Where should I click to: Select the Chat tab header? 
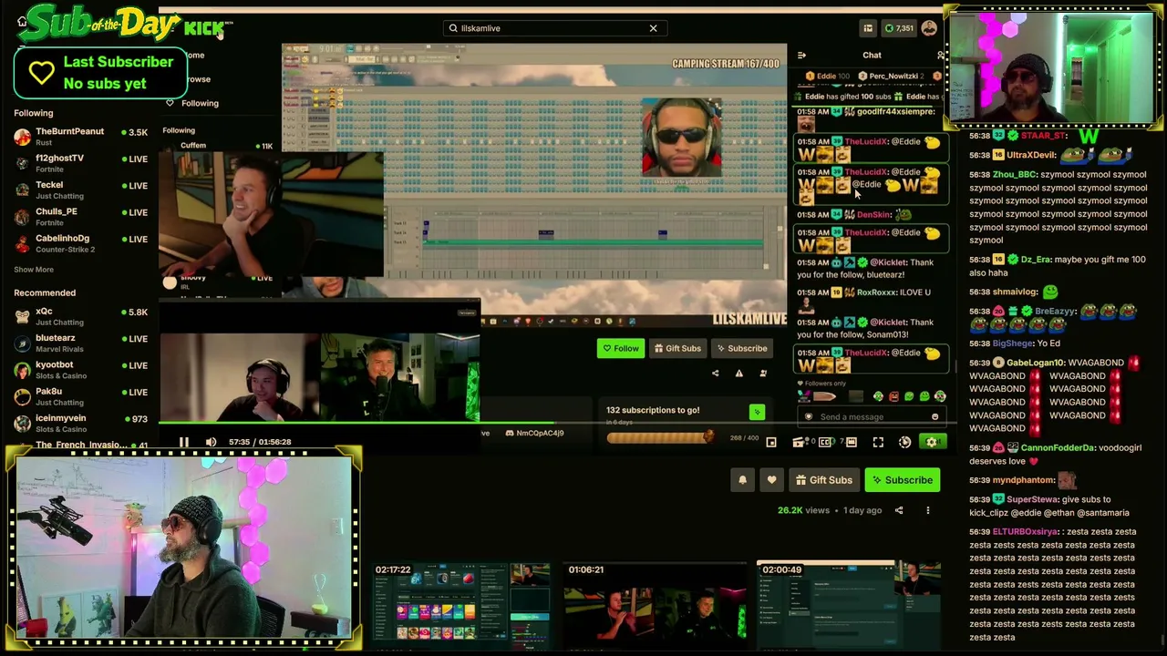pyautogui.click(x=872, y=56)
